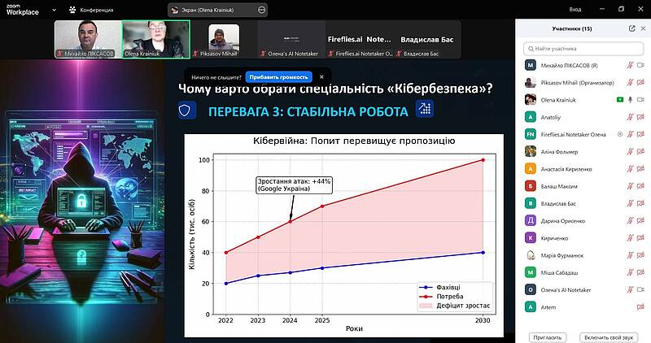Select Olena Krainiuk video thumbnail

(x=155, y=39)
